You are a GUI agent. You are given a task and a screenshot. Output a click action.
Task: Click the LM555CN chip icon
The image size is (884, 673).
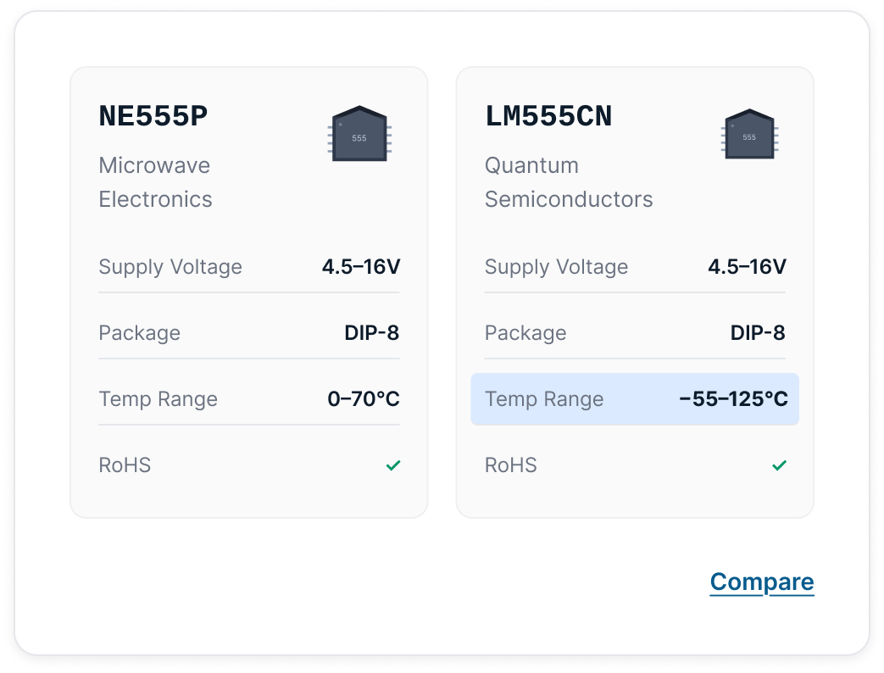(x=749, y=134)
